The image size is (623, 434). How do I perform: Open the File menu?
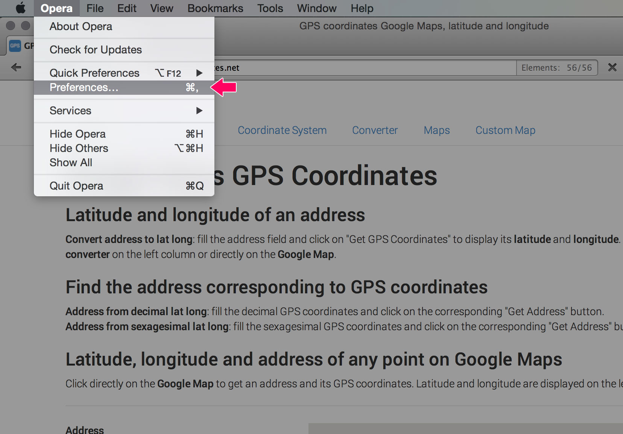(x=95, y=8)
